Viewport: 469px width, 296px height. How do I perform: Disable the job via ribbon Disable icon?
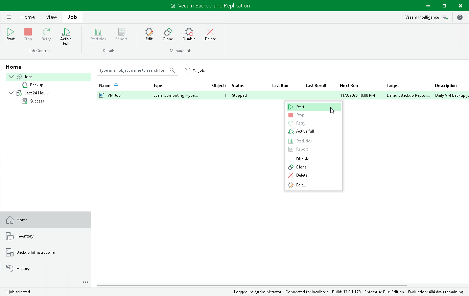(189, 35)
